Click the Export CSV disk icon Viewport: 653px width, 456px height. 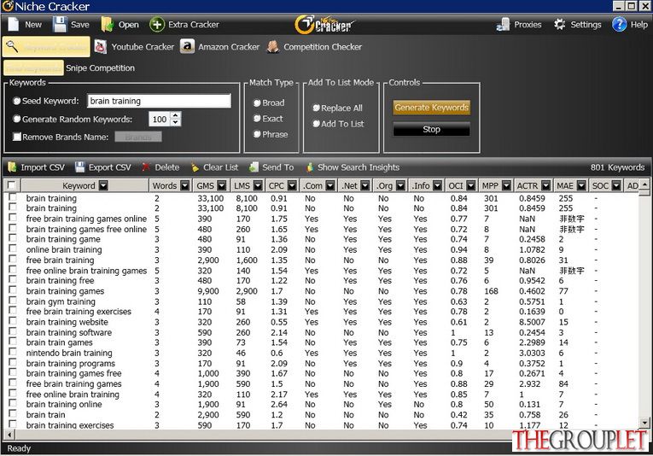[x=79, y=167]
